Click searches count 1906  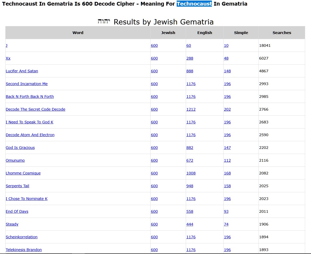264,224
